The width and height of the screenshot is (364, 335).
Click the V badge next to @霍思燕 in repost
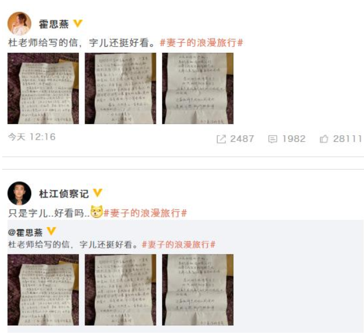pos(51,231)
